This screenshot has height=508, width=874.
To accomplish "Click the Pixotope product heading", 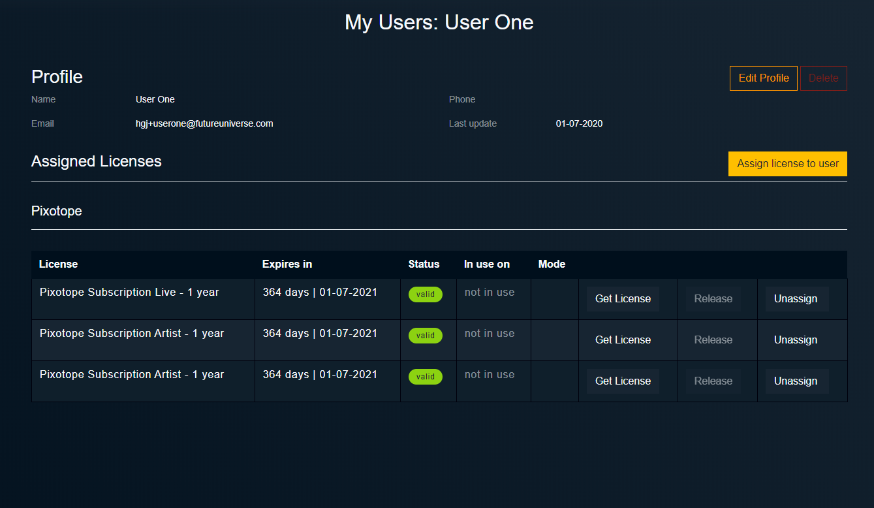I will point(57,212).
